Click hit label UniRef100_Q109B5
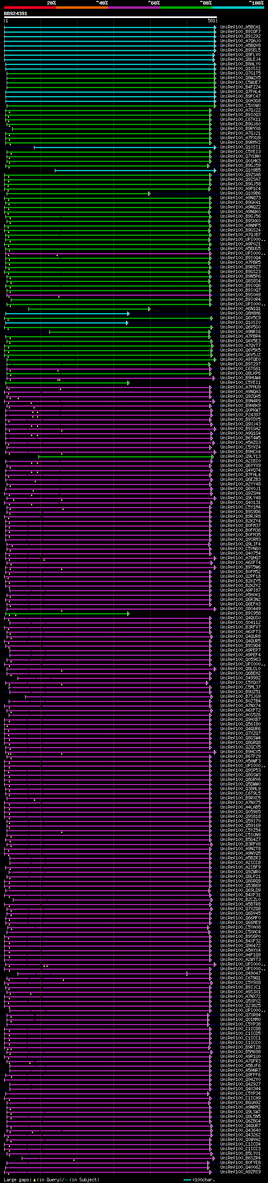Image resolution: width=268 pixels, height=1183 pixels. tap(240, 170)
